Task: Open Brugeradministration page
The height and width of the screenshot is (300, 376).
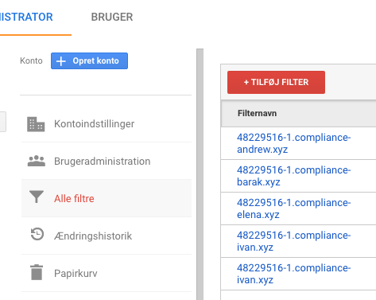Action: (107, 161)
